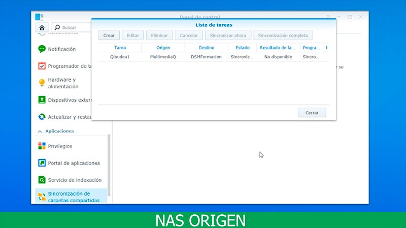Click the Privilegios icon
Image resolution: width=406 pixels, height=228 pixels.
click(x=42, y=146)
